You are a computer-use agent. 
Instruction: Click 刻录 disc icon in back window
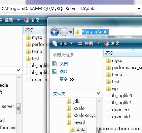27,20
